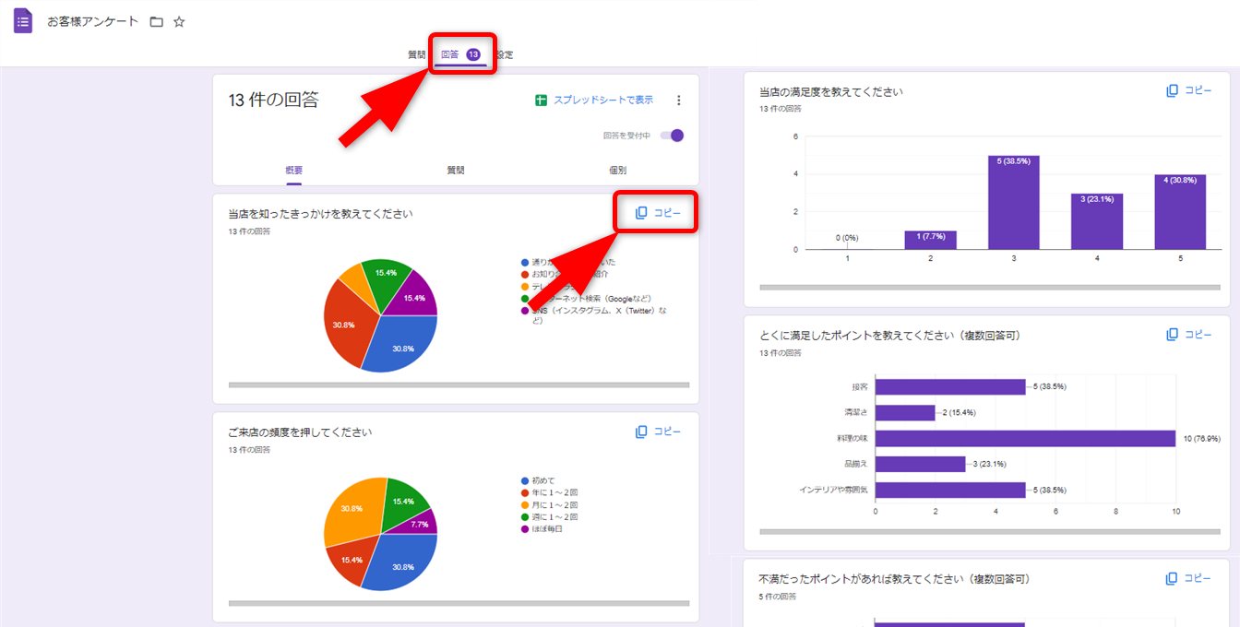Click the 料理の味 bar in the chart

click(1024, 438)
